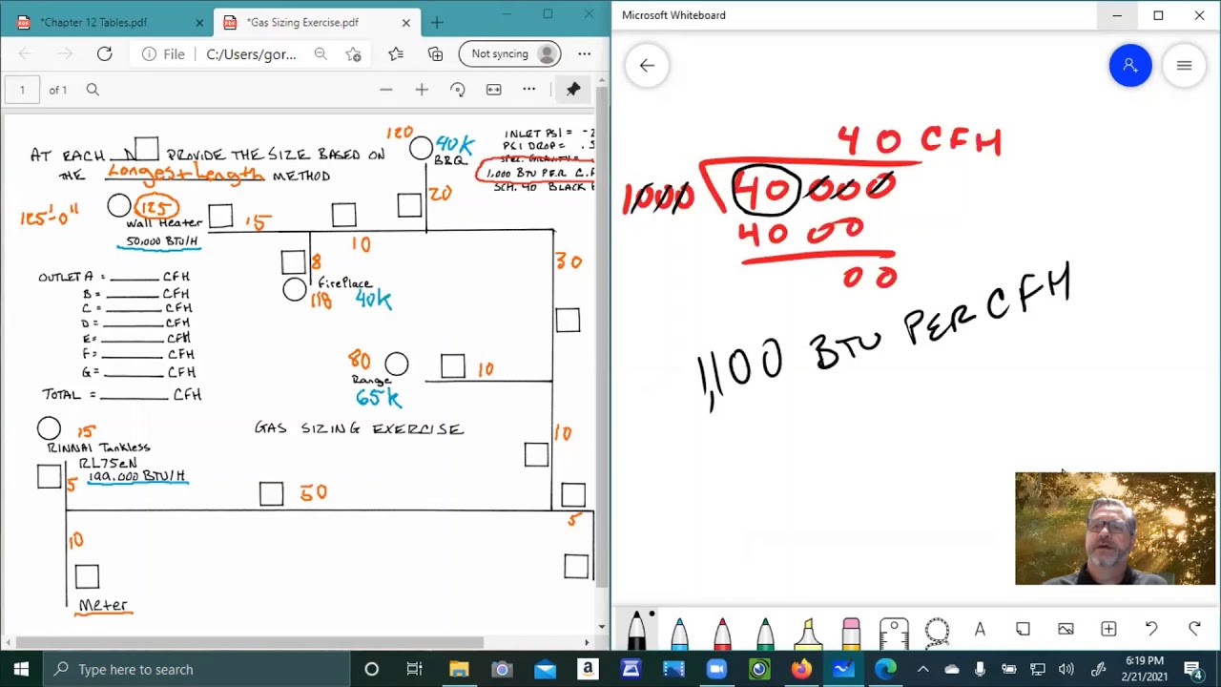This screenshot has width=1221, height=687.
Task: Open the ruler tool in Whiteboard
Action: [x=894, y=632]
